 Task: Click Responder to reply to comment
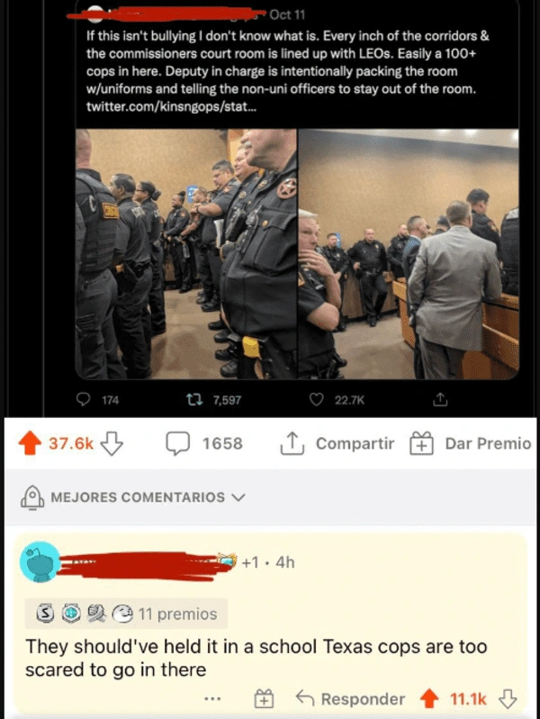tap(351, 699)
